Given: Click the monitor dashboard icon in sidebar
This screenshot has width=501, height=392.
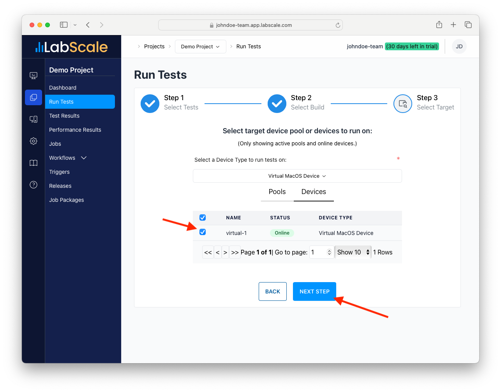Looking at the screenshot, I should [x=34, y=76].
